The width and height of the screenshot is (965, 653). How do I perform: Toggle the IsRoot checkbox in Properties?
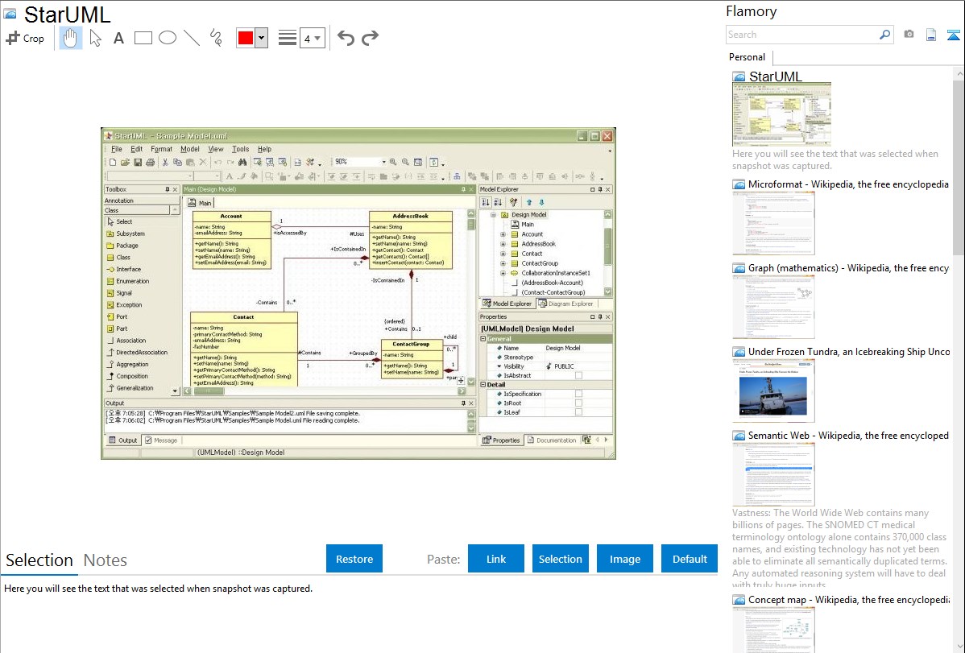[x=578, y=403]
